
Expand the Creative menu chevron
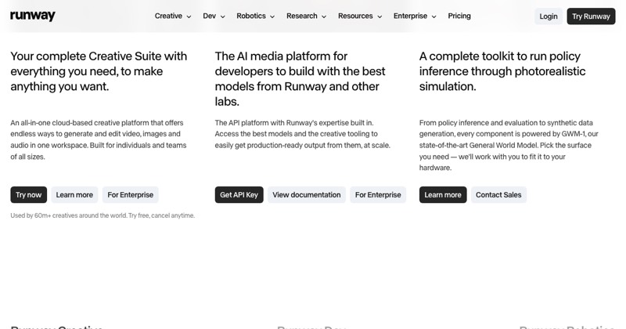click(189, 16)
